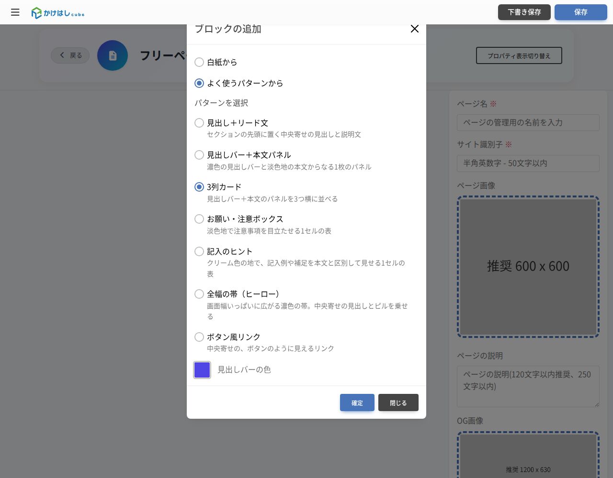Viewport: 613px width, 478px height.
Task: Click the かけはしcube logo
Action: tap(58, 13)
